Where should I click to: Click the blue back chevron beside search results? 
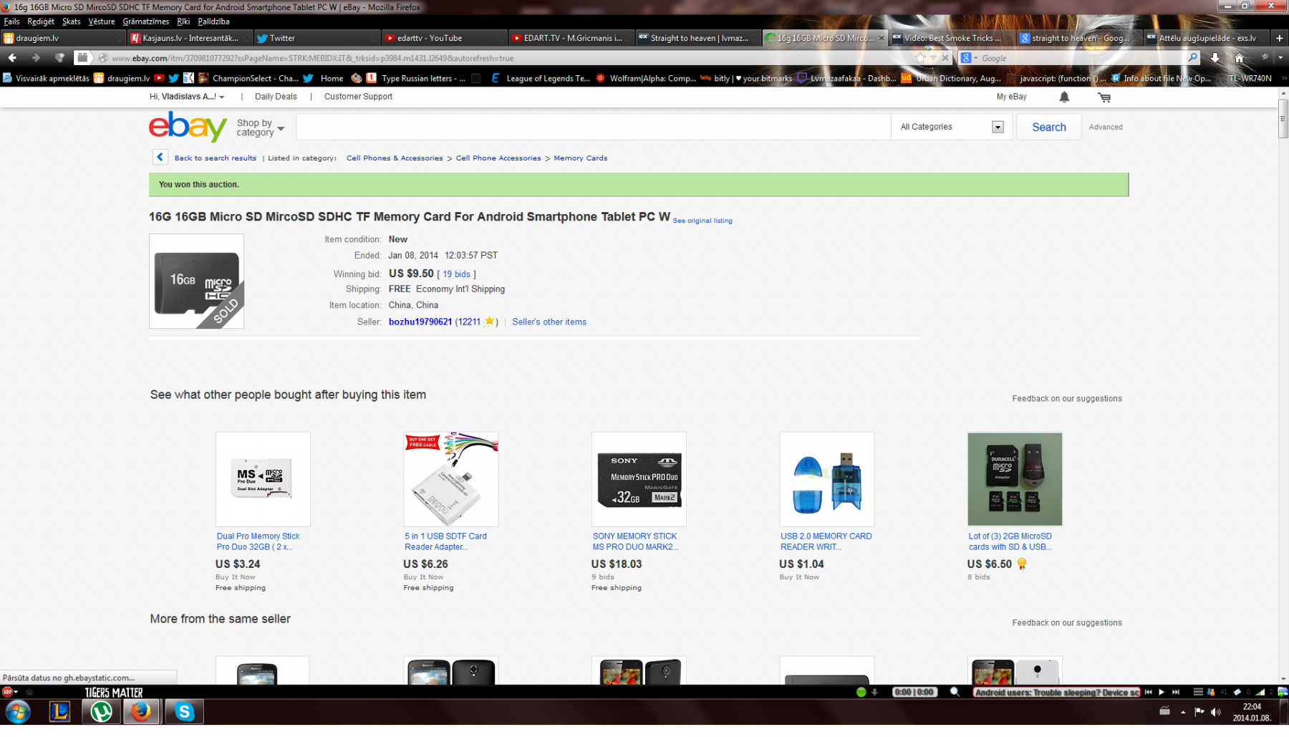160,158
